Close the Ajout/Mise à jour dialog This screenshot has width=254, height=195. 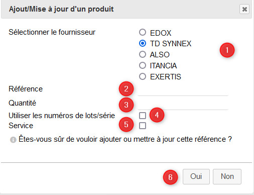click(244, 9)
